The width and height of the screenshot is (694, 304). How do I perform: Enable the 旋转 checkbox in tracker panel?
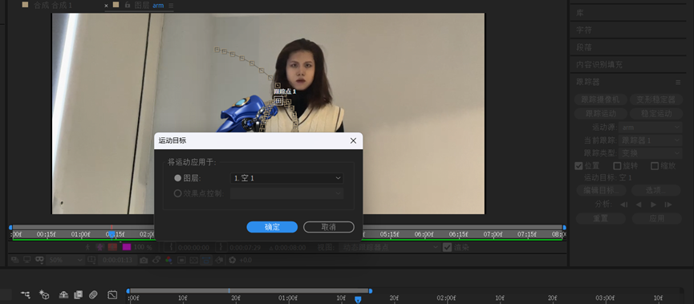point(617,166)
